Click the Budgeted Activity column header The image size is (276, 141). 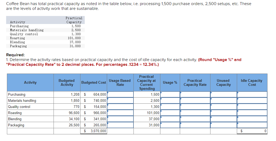tap(67, 83)
